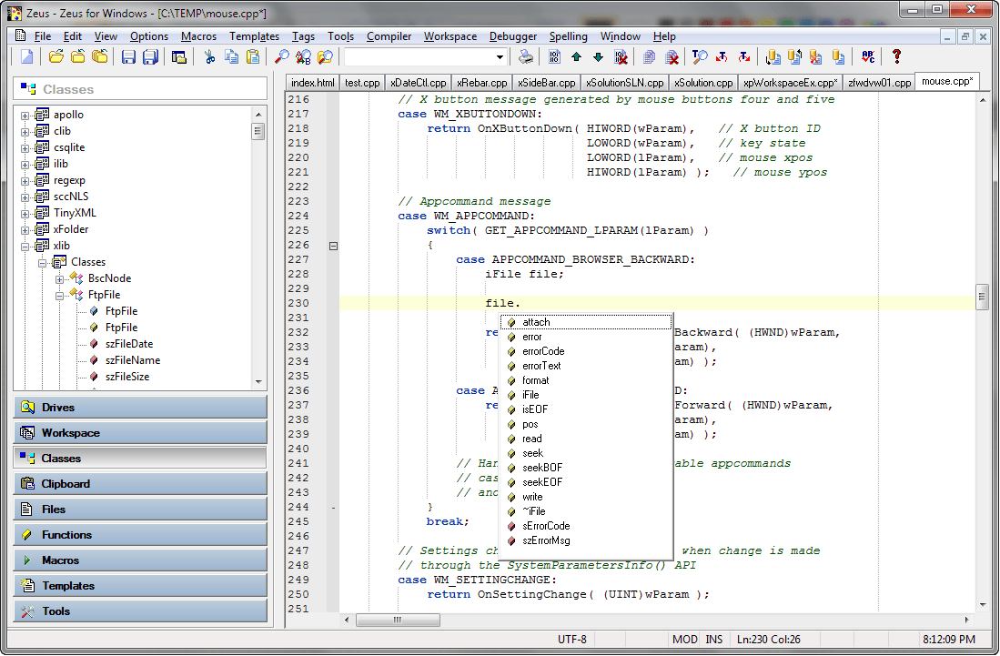
Task: Open help using the question mark icon
Action: tap(897, 56)
